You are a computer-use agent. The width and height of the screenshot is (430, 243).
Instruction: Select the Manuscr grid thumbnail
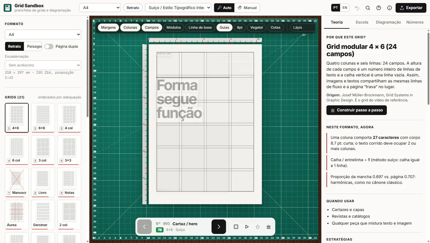17,182
